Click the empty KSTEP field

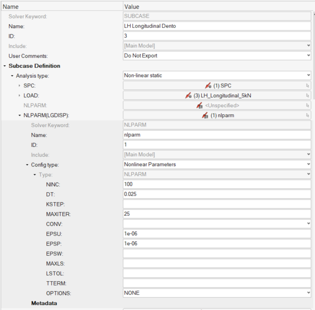pos(217,204)
